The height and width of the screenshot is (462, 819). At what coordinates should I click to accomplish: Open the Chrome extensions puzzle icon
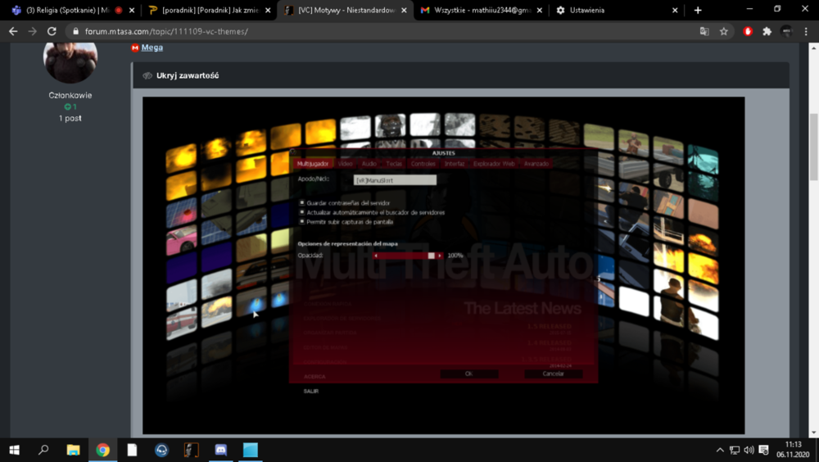pyautogui.click(x=767, y=31)
